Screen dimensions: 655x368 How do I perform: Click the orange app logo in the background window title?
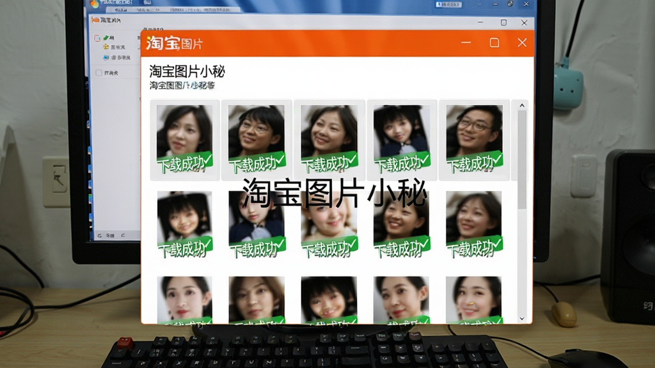95,20
